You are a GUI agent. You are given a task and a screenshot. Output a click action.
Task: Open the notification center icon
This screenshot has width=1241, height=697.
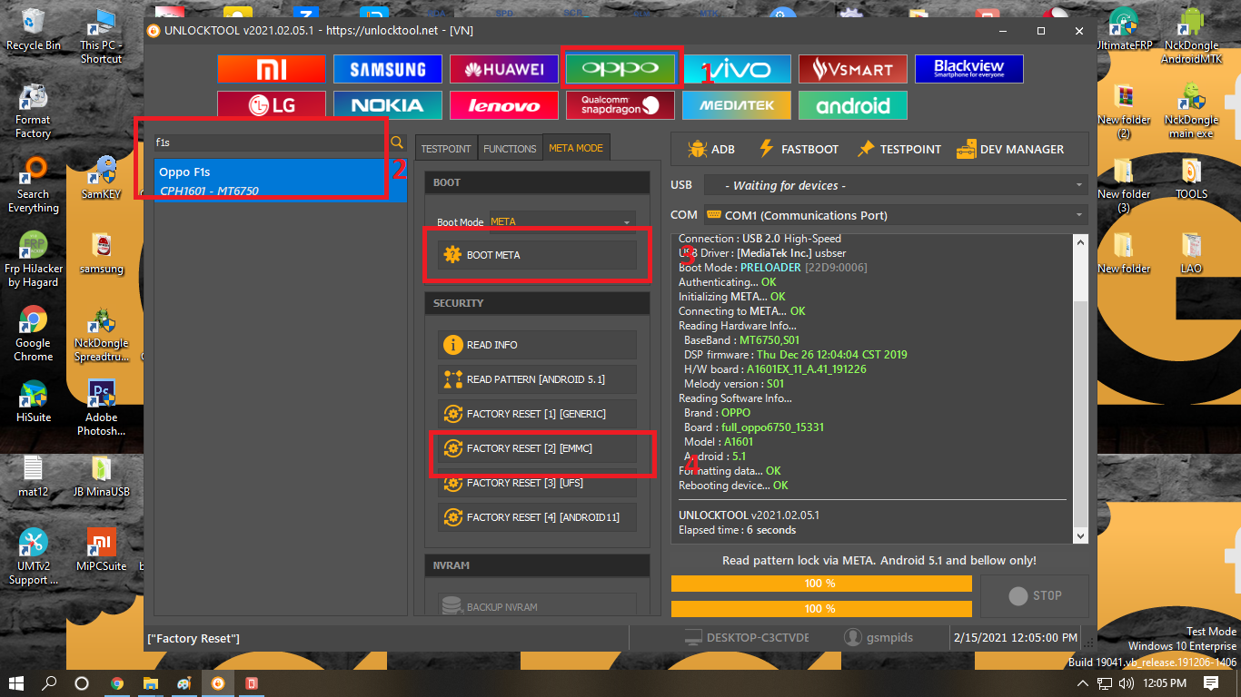pyautogui.click(x=1211, y=682)
